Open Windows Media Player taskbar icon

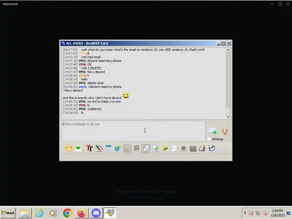click(x=53, y=213)
